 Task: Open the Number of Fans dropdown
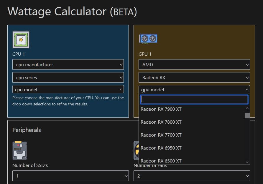(x=191, y=176)
